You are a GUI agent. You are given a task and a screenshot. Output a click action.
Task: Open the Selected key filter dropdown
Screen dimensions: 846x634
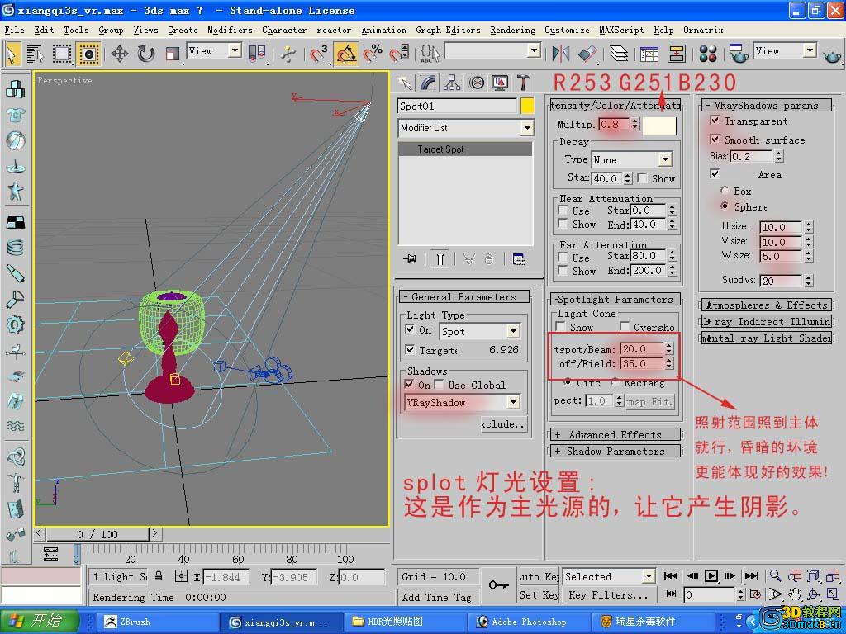coord(609,576)
